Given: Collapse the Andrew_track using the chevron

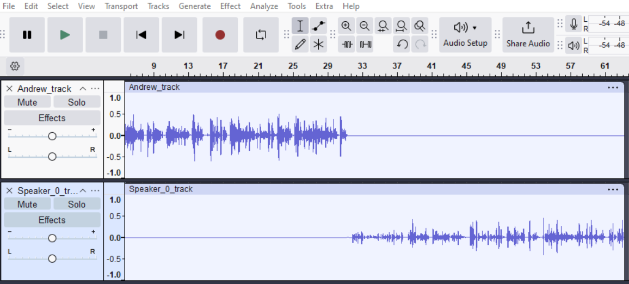Looking at the screenshot, I should [83, 89].
